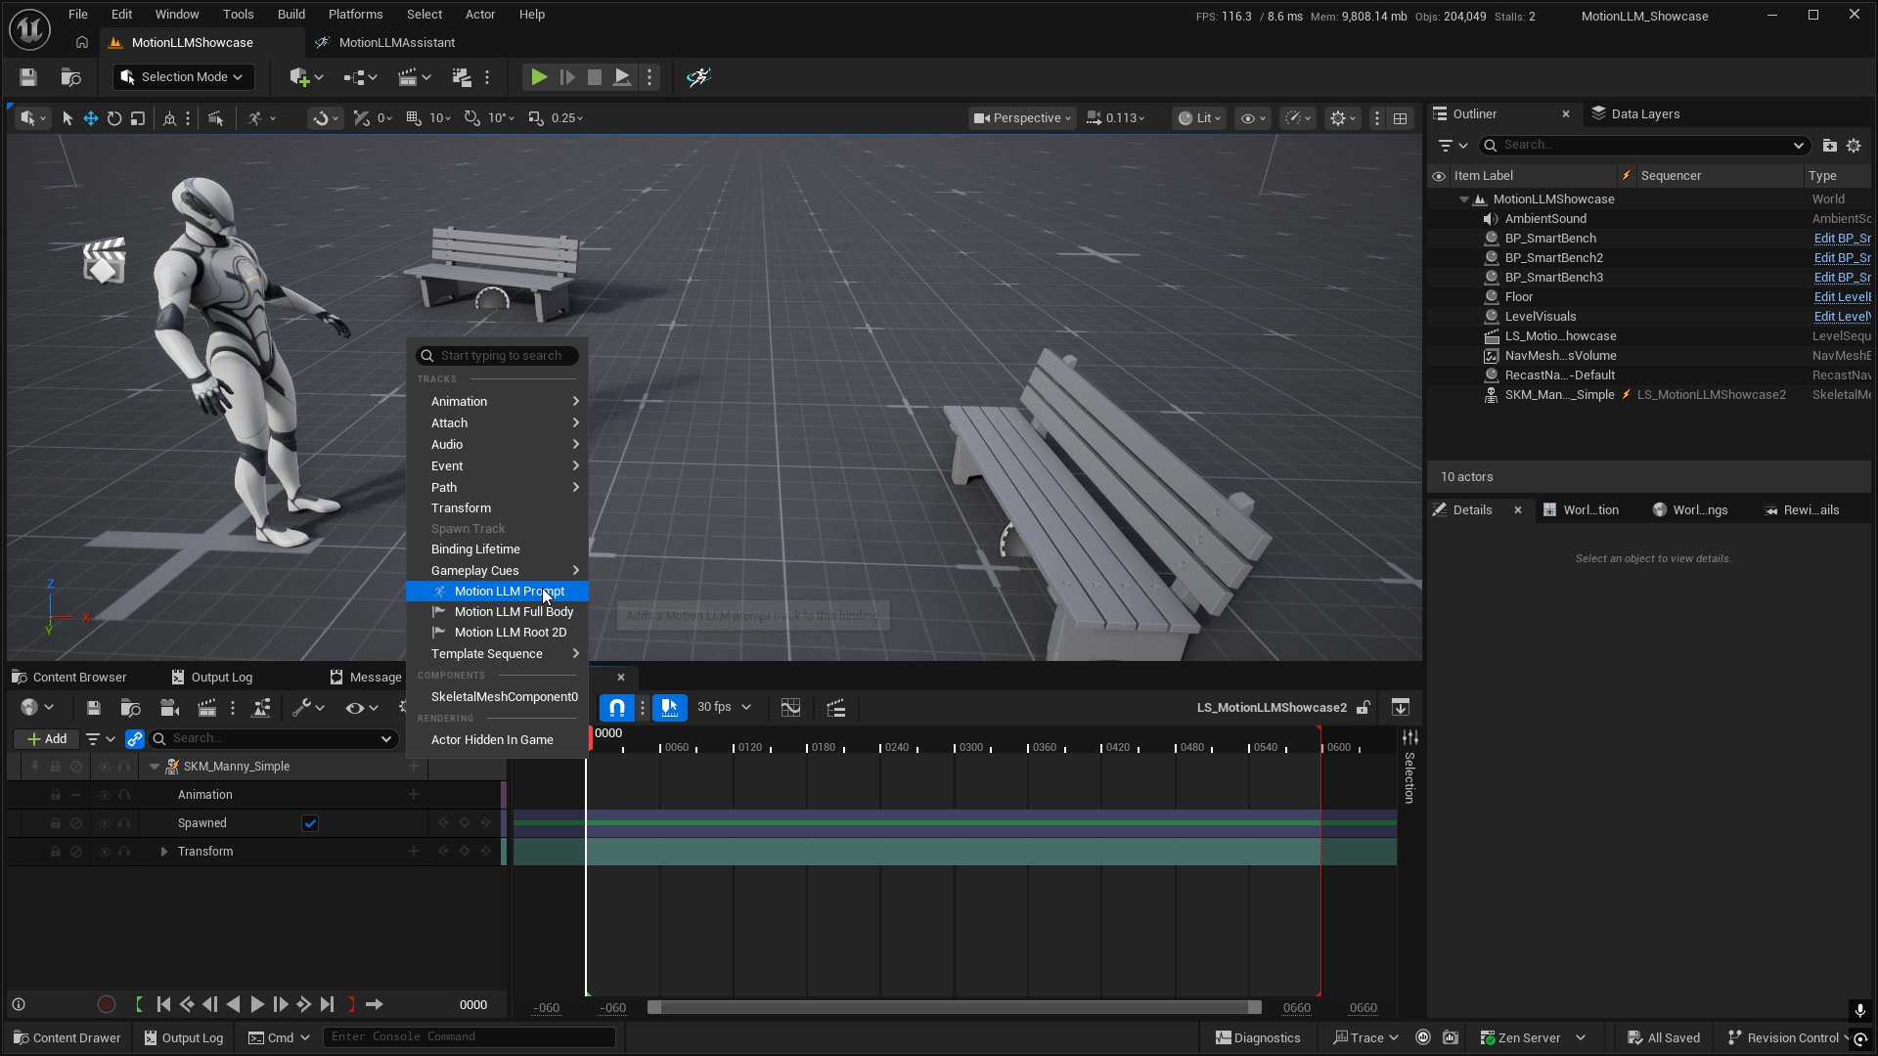Screen dimensions: 1878x1056
Task: Click the Sequencer horizontal range scrollbar
Action: point(954,1007)
